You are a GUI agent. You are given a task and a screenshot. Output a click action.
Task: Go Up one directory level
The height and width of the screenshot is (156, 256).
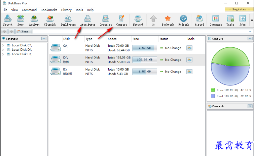click(153, 20)
